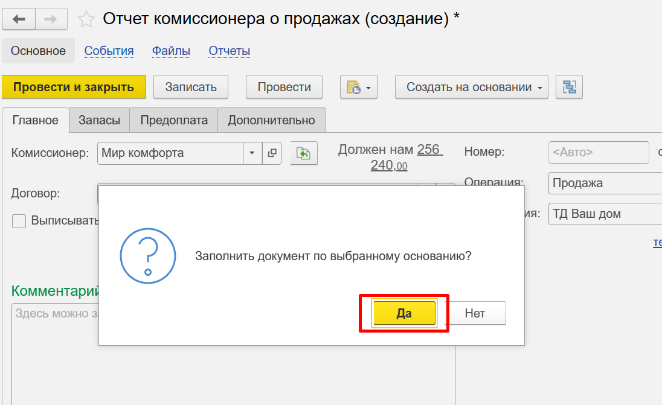Add document to favorites with star icon

86,20
